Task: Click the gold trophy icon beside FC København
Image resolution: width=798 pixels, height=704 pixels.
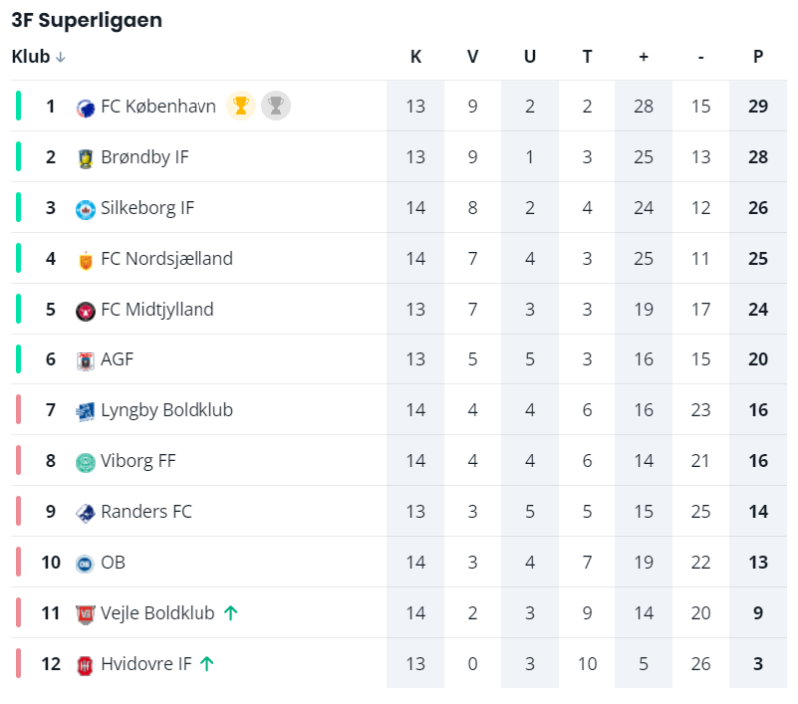Action: pyautogui.click(x=240, y=105)
